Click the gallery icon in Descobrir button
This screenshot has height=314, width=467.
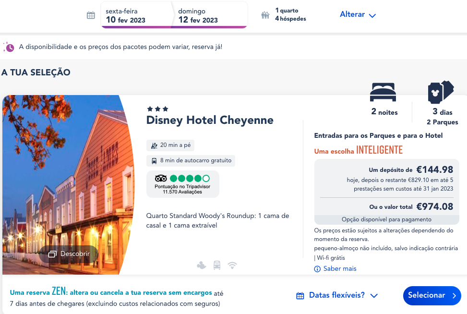click(x=52, y=254)
